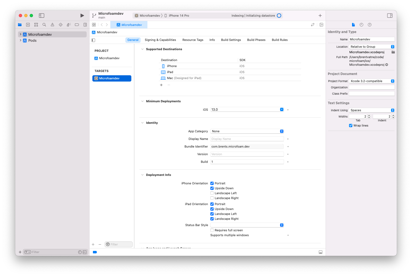Uncheck iPad Landscape Right
Viewport: 412px width, 276px height.
[212, 219]
